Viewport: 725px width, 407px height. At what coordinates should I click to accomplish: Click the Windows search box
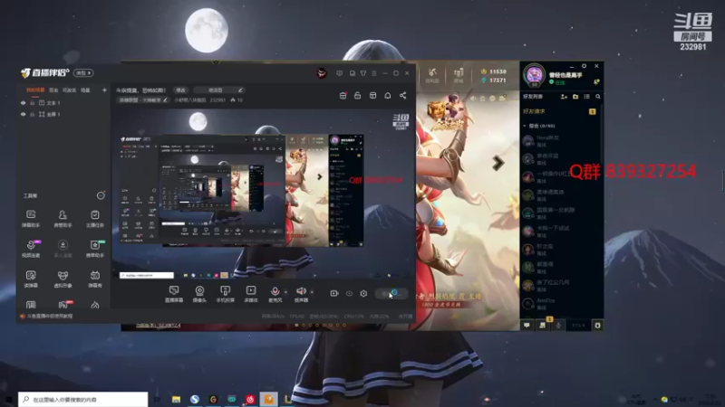pyautogui.click(x=83, y=399)
